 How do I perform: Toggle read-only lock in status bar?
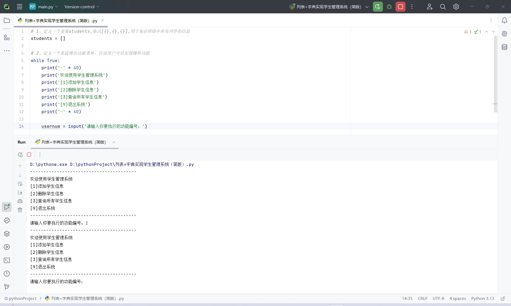click(503, 299)
